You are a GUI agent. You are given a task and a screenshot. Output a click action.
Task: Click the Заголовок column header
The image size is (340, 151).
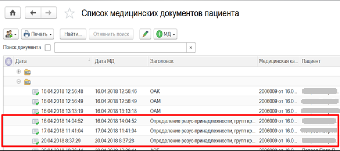point(162,61)
